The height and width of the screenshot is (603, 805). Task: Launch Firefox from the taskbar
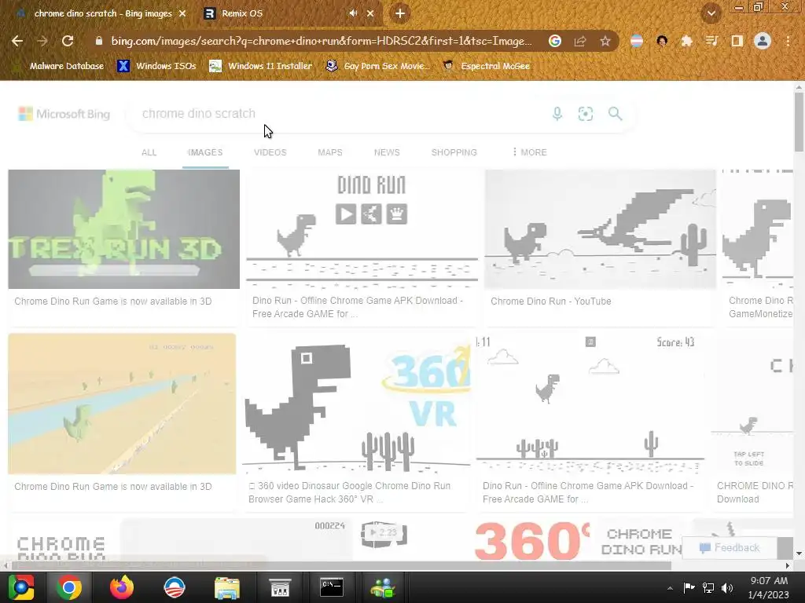122,587
